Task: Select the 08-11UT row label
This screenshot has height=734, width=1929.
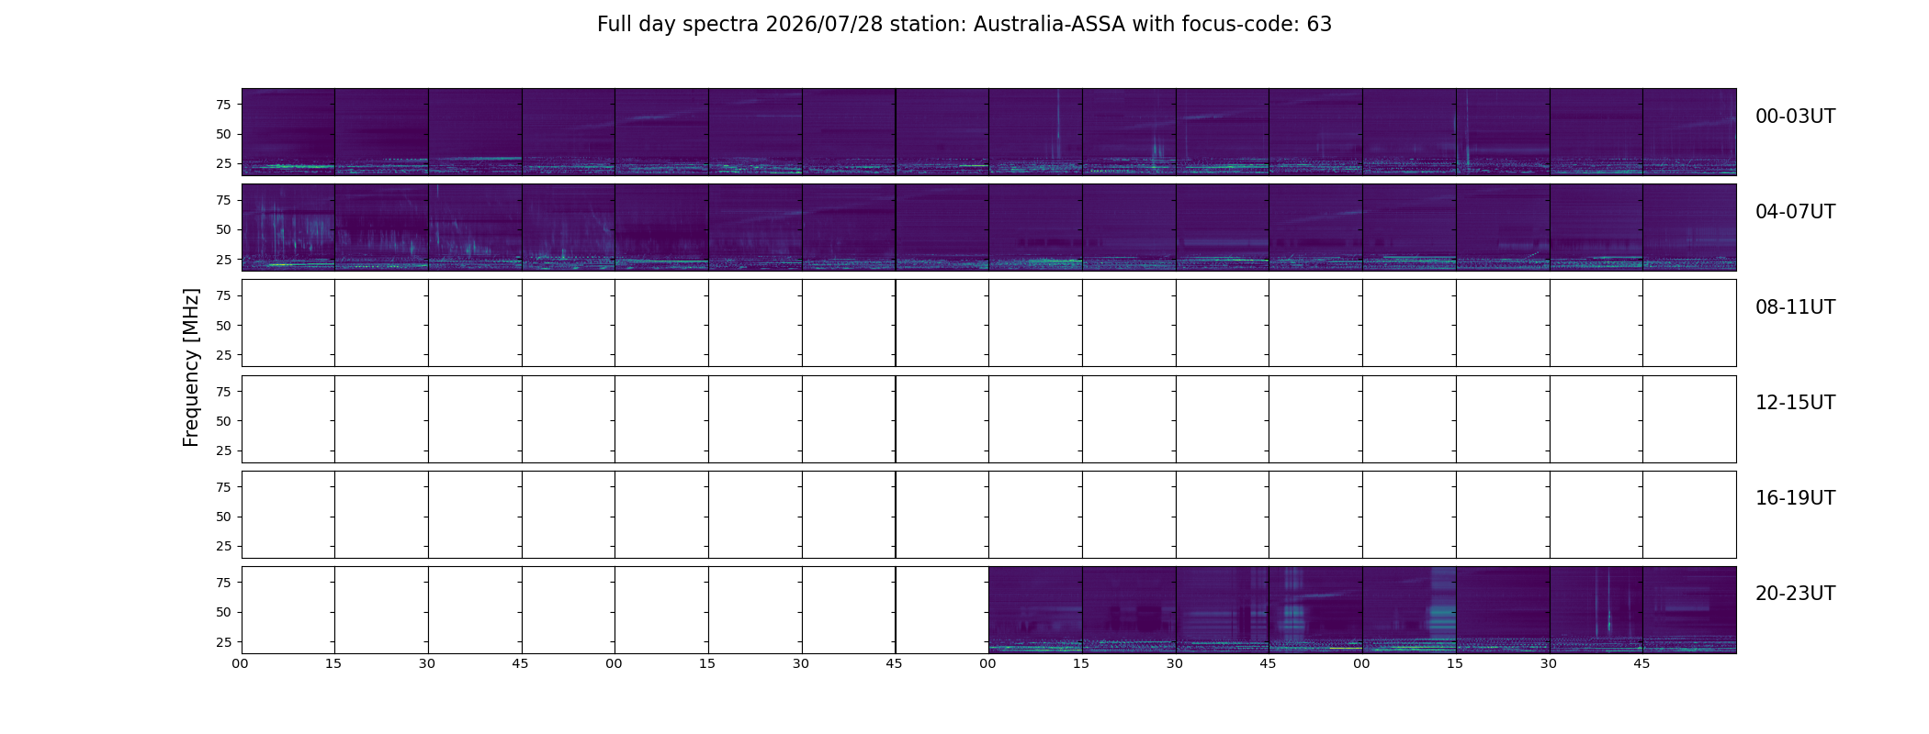Action: click(x=1795, y=307)
